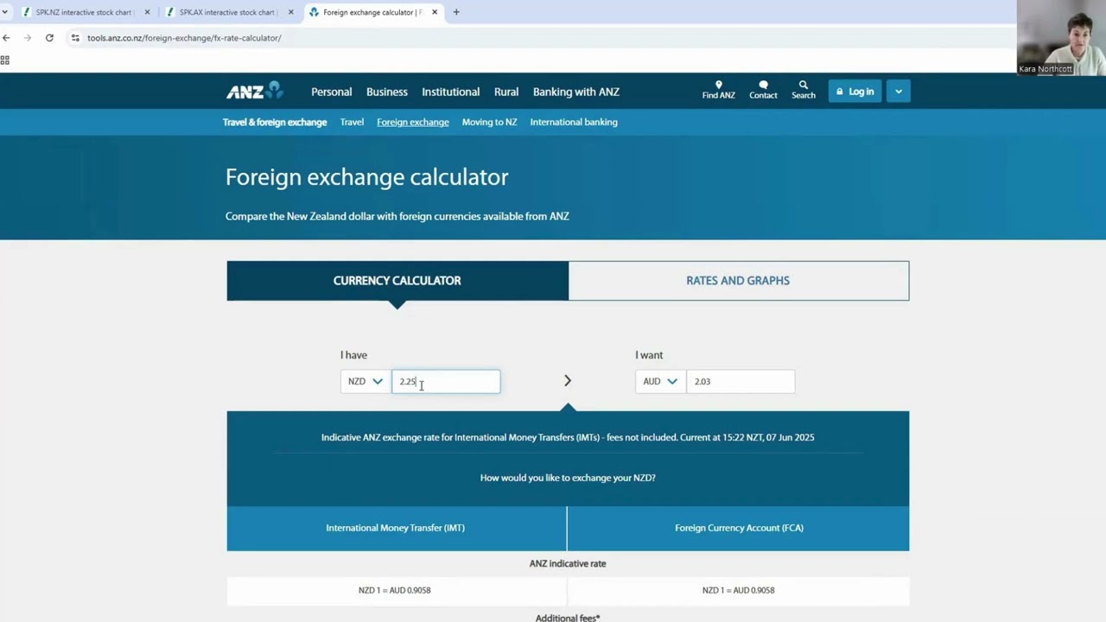Close the Foreign exchange calculator tab
1106x622 pixels.
pyautogui.click(x=435, y=12)
